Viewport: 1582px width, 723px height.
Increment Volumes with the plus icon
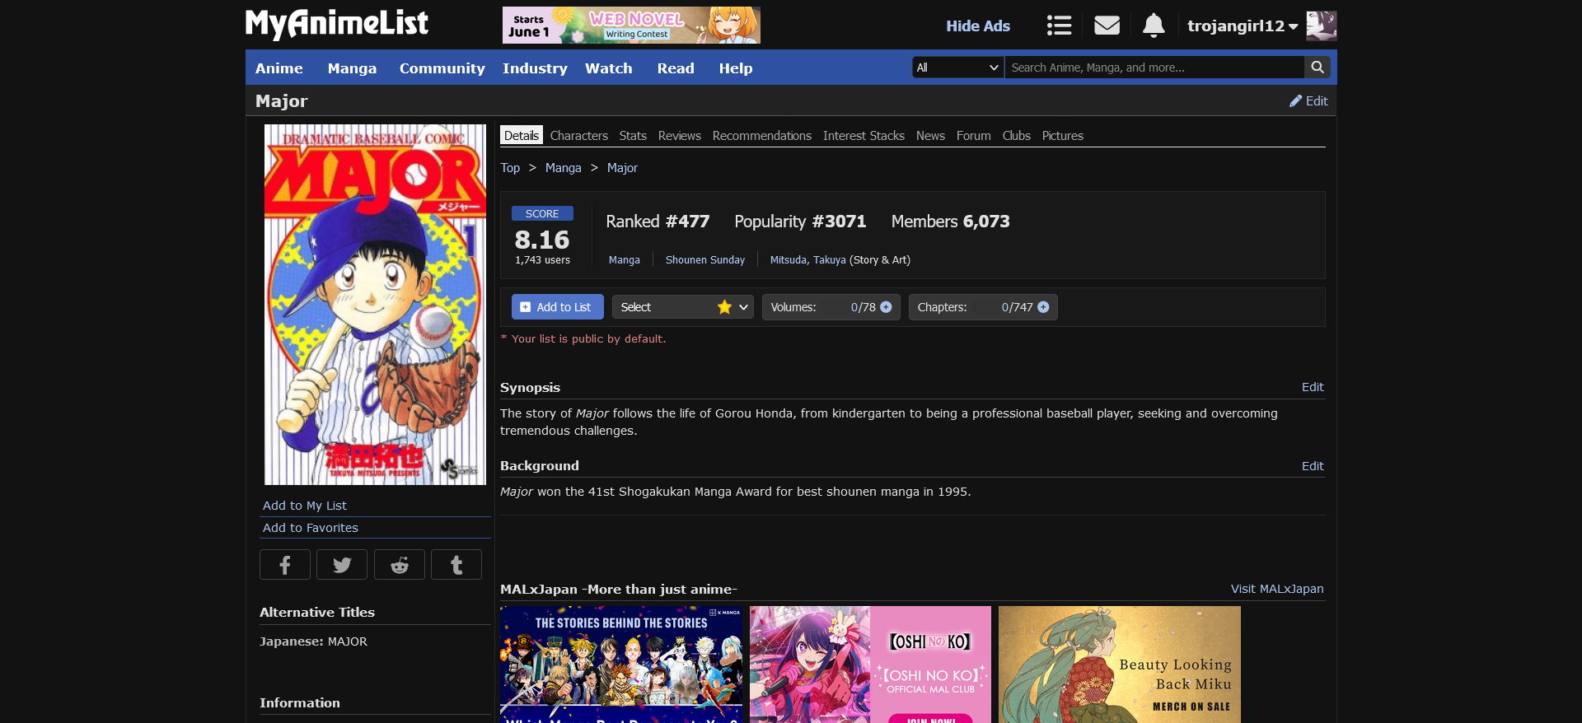[887, 307]
